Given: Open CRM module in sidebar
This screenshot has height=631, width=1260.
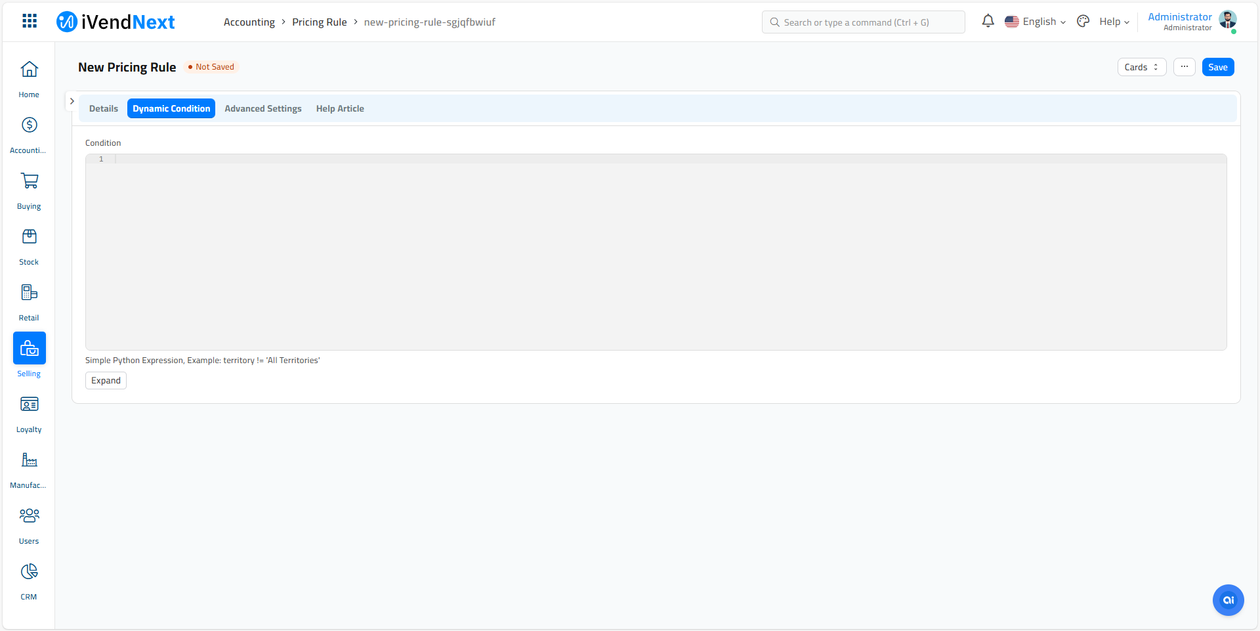Looking at the screenshot, I should pos(29,581).
